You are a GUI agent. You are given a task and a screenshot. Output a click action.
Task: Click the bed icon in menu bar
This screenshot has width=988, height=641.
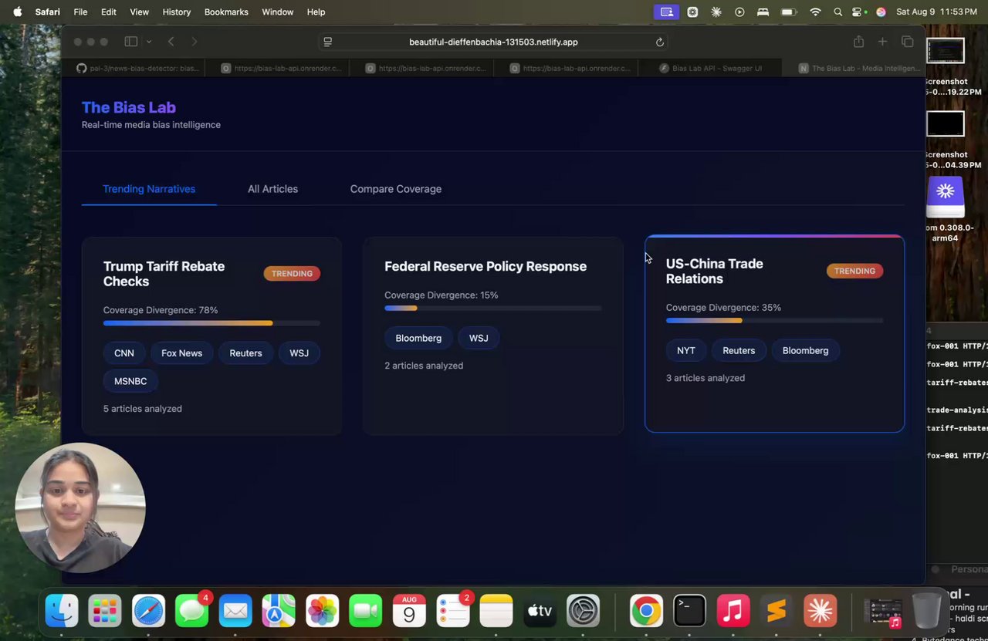763,12
